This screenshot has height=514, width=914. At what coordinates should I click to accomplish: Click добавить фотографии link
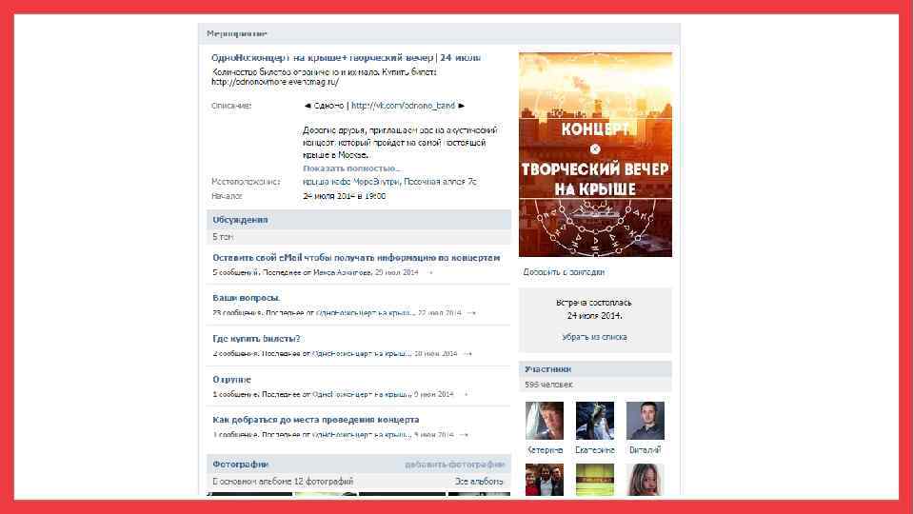(x=455, y=465)
